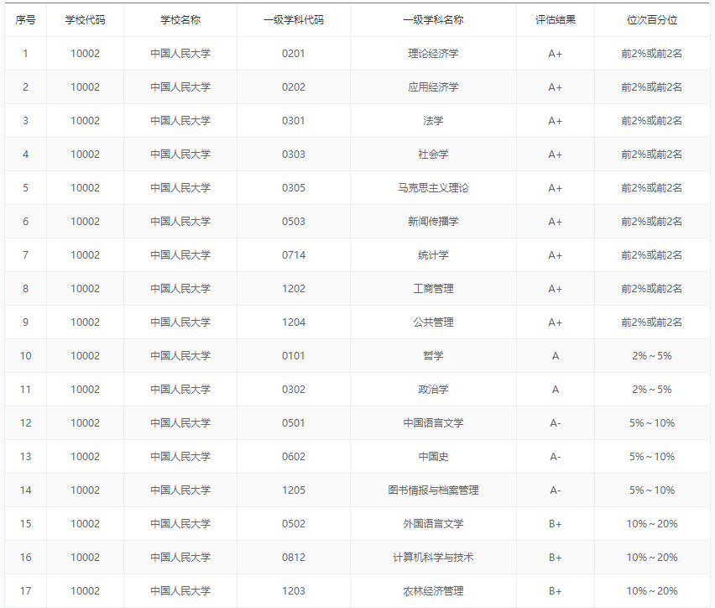The width and height of the screenshot is (715, 608).
Task: Click the 一级学科名称 column header
Action: pos(433,20)
